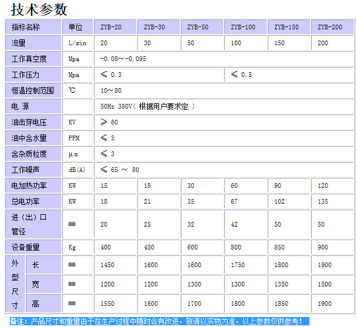
Task: Select the 工作真空度 row label
Action: pos(29,59)
